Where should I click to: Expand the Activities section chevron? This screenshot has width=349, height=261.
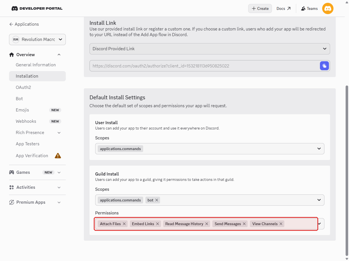(x=59, y=187)
